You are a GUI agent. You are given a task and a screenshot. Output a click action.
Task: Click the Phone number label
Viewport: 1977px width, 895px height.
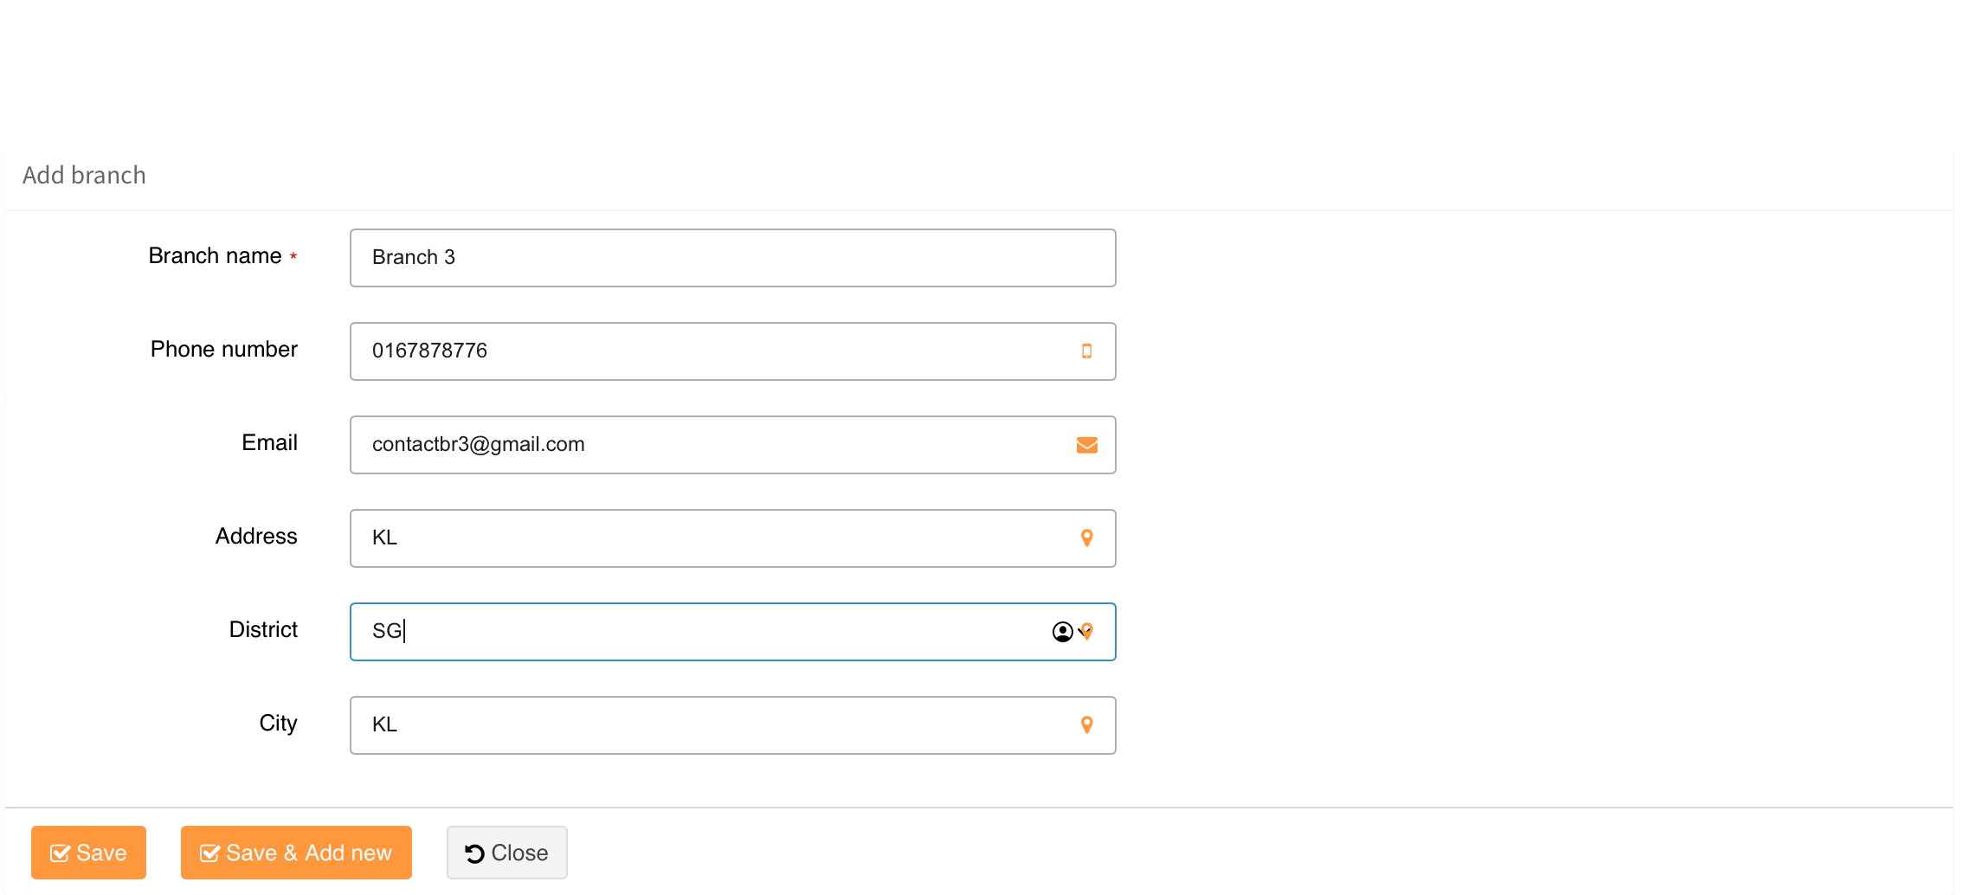tap(223, 350)
